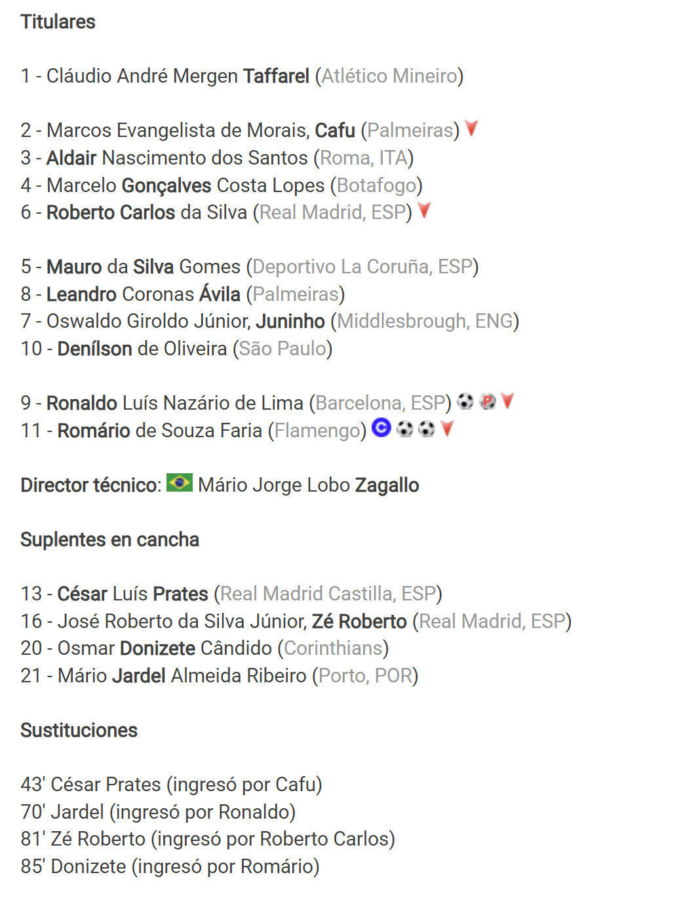Click the Atlético Mineiro club name

pyautogui.click(x=389, y=76)
